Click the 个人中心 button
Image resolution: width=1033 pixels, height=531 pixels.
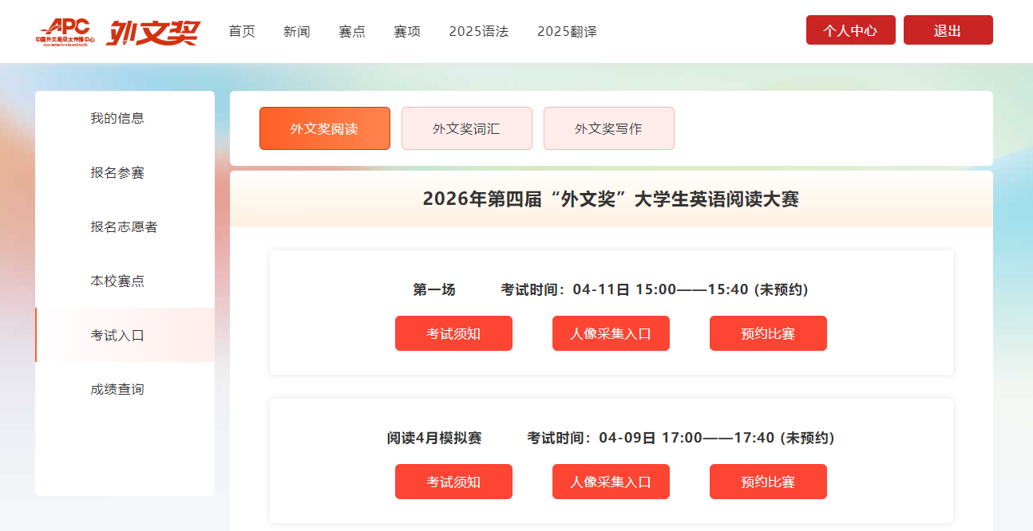click(x=851, y=30)
